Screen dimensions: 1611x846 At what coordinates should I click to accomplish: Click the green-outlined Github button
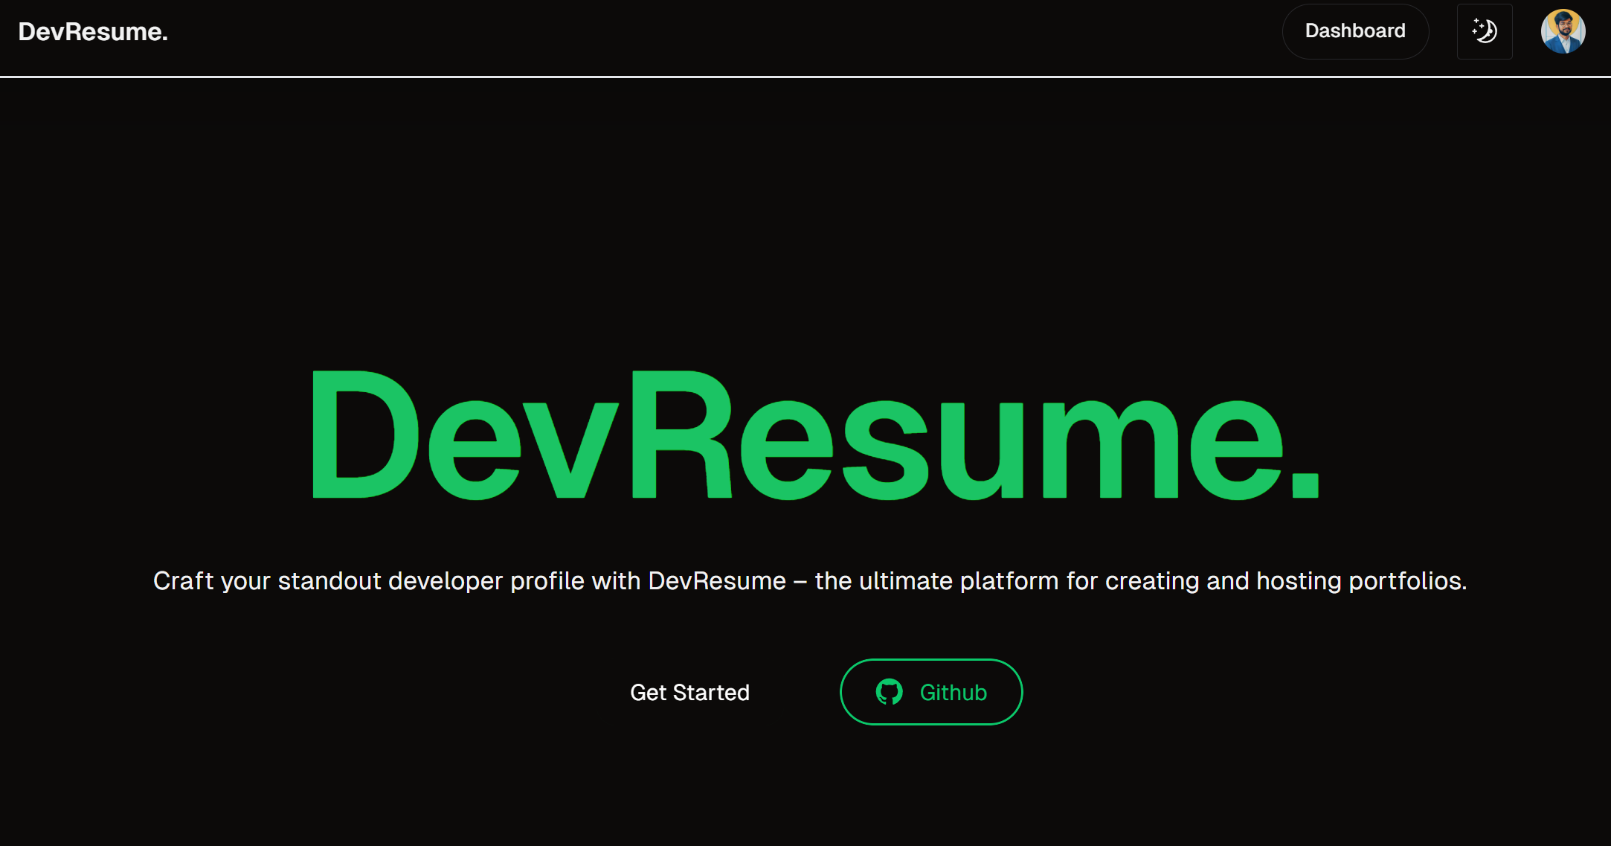pyautogui.click(x=931, y=692)
